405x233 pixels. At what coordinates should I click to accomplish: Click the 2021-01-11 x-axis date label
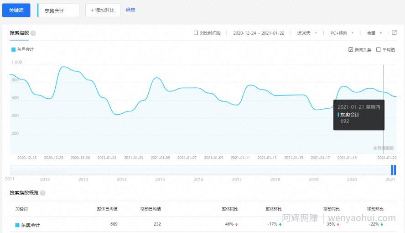click(240, 158)
